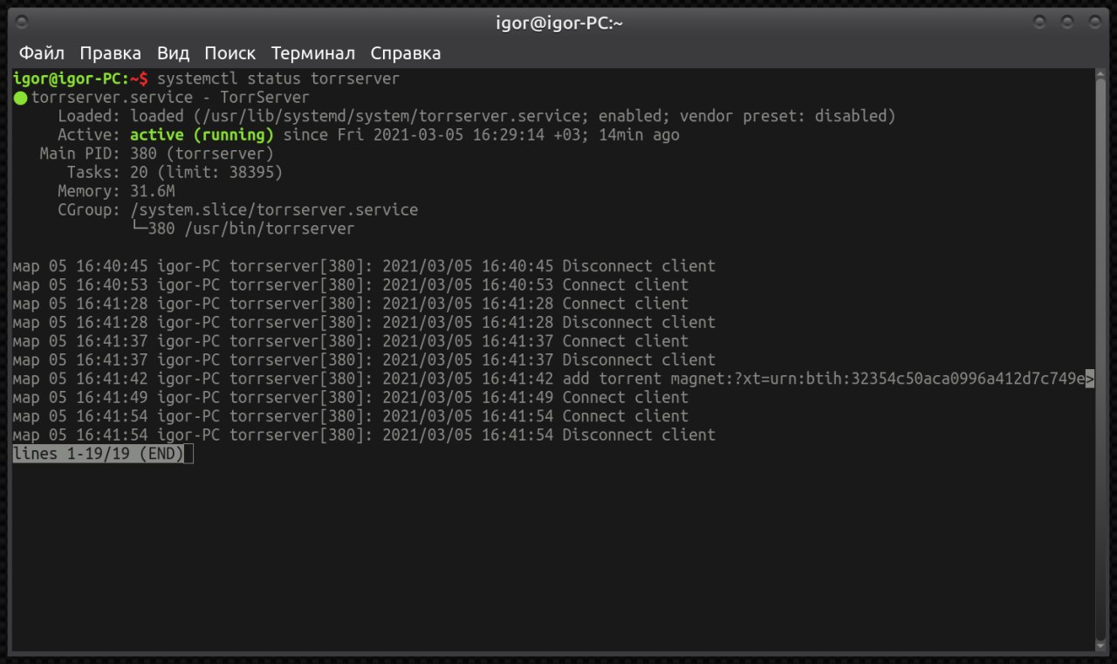Click the truncation marker '>' after magnet link
This screenshot has width=1117, height=664.
[1089, 379]
